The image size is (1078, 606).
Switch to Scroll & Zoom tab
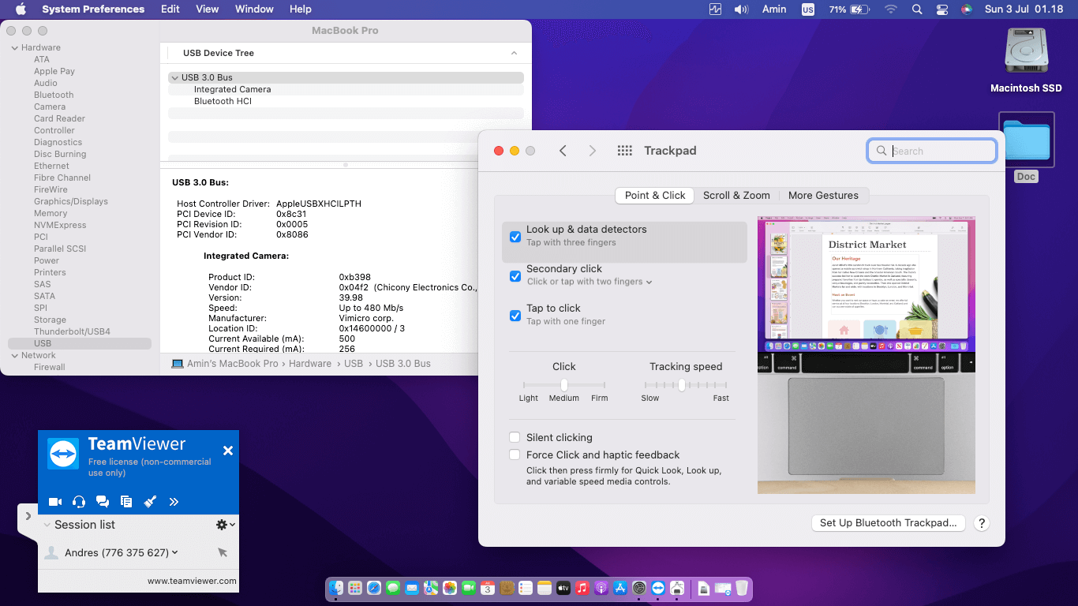(x=736, y=196)
